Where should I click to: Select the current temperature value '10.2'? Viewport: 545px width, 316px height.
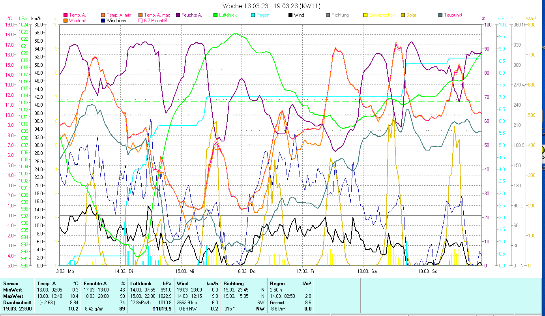pyautogui.click(x=74, y=309)
